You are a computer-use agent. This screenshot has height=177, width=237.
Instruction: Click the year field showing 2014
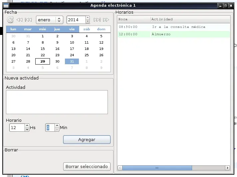click(76, 20)
